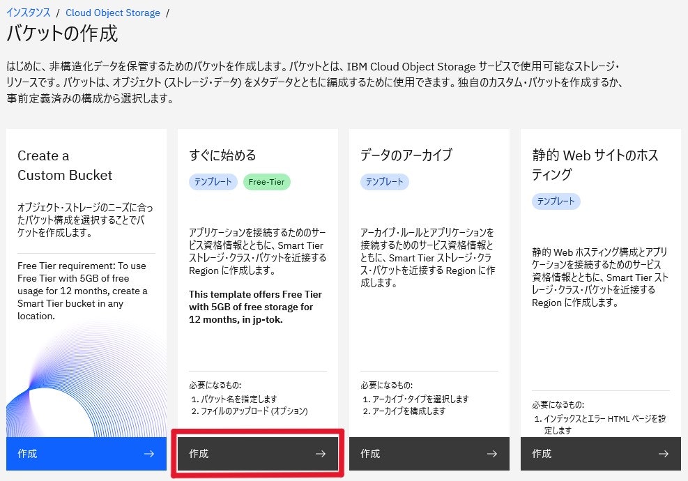Click 'バケット名を指定します' requirement item

(x=238, y=399)
